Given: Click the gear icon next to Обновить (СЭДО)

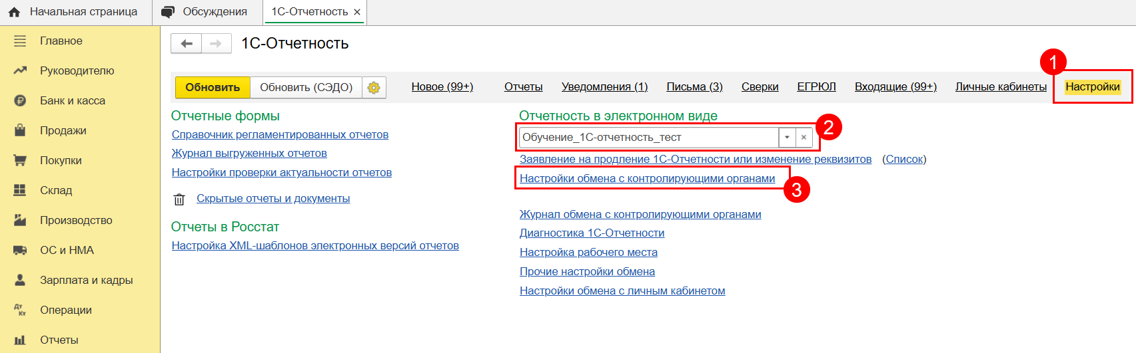Looking at the screenshot, I should click(x=374, y=88).
